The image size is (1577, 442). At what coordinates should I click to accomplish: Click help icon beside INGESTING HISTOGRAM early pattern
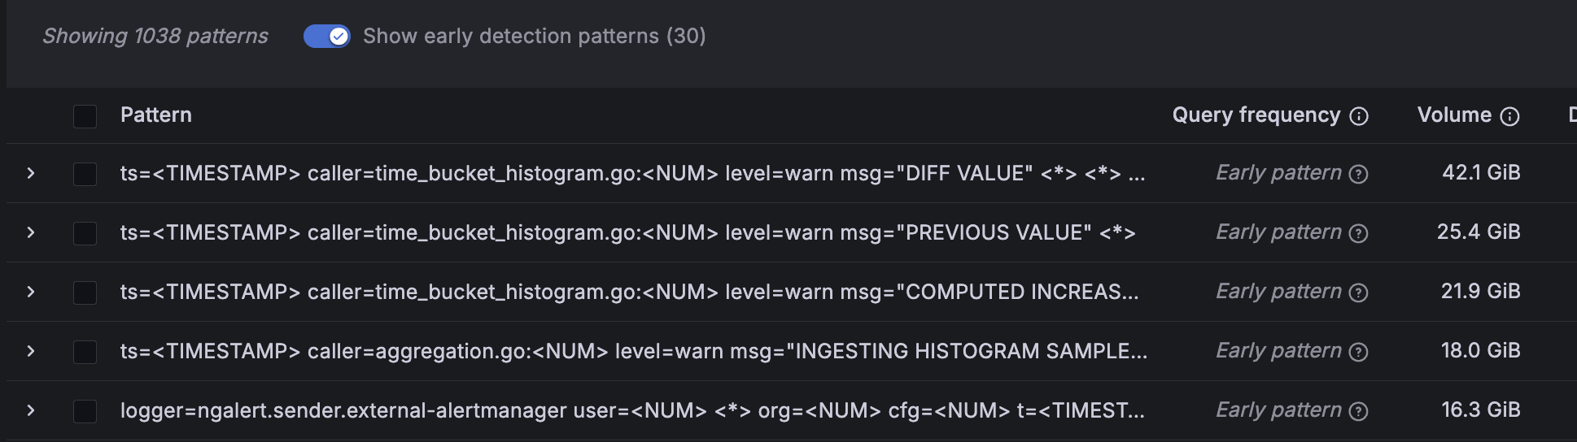tap(1358, 352)
